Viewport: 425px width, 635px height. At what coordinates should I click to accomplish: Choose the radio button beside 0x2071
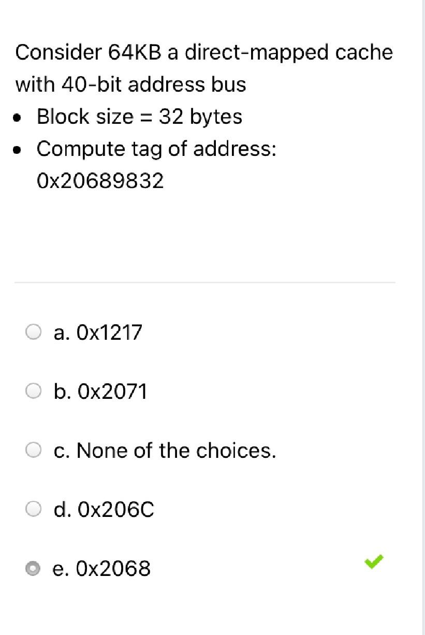click(34, 391)
